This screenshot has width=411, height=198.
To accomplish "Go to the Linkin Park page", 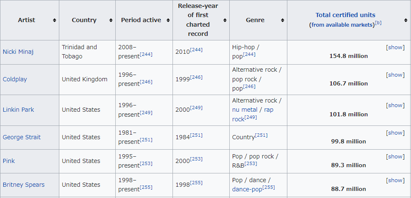I will (x=18, y=110).
